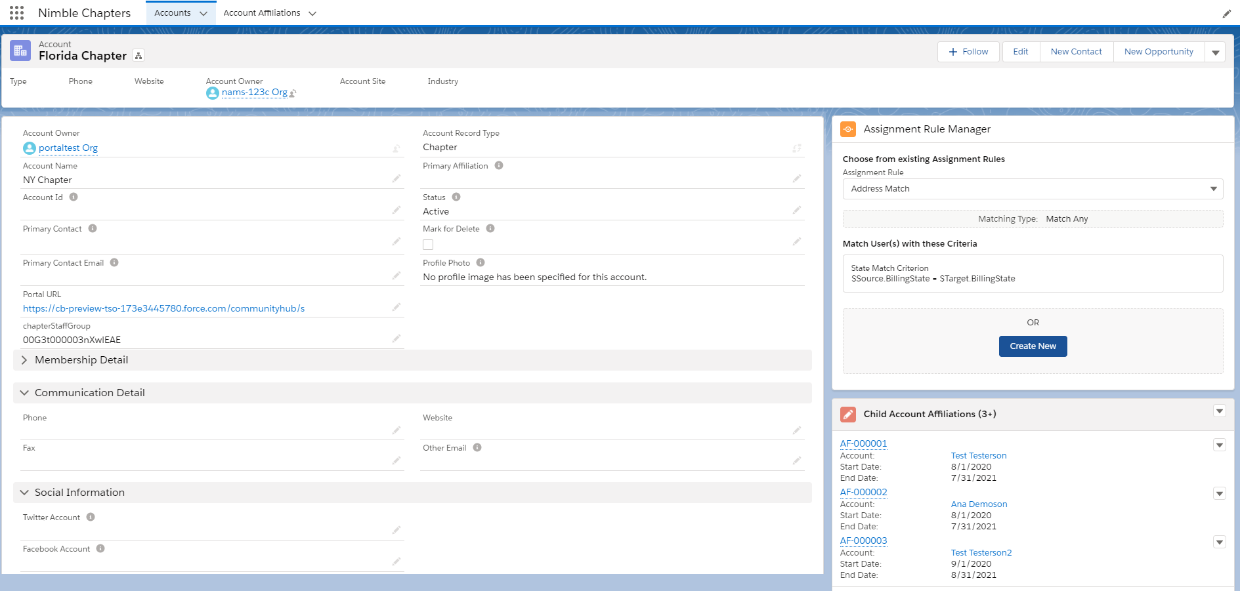Open the Assignment Rule dropdown
Screen dimensions: 1240x591
click(x=1033, y=189)
